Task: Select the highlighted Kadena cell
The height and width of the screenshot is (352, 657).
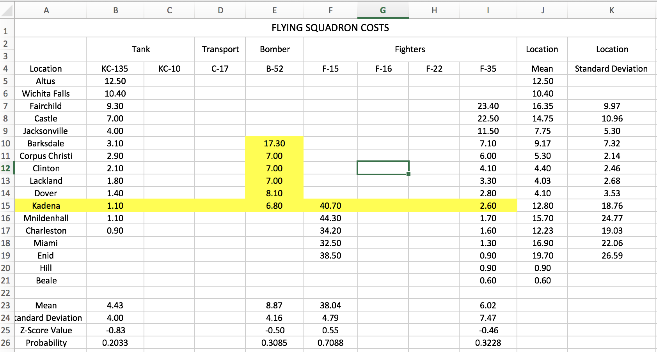Action: 50,206
